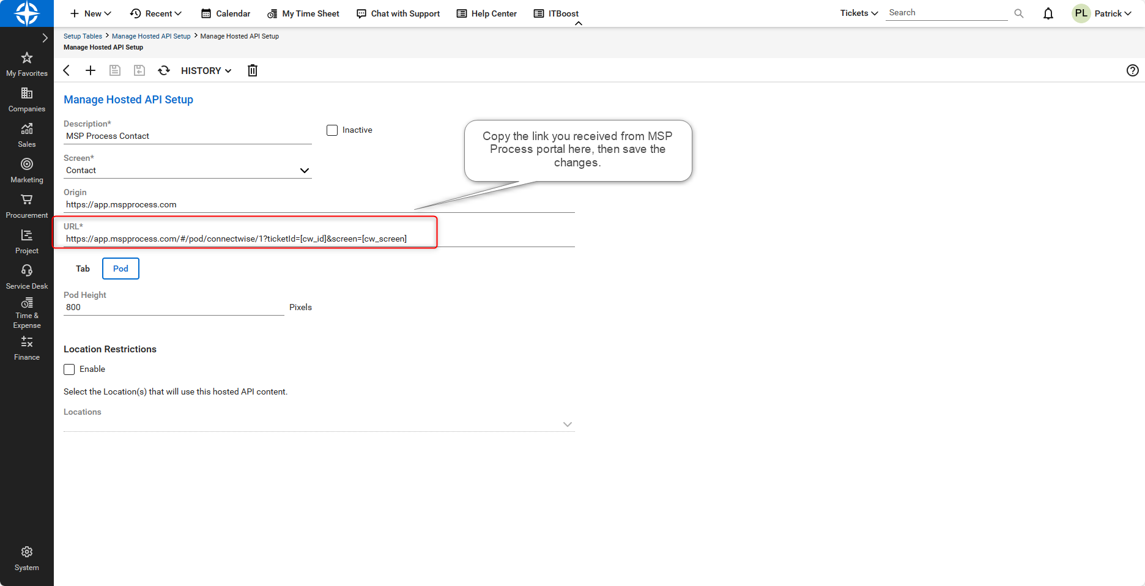Viewport: 1145px width, 586px height.
Task: Enable Location Restrictions checkbox
Action: [69, 369]
